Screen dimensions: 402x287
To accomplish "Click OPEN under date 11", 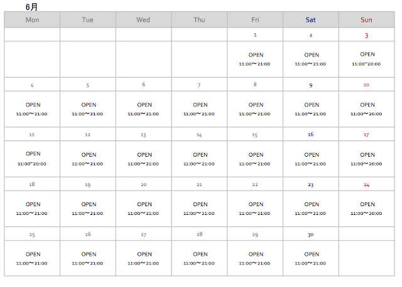I will pyautogui.click(x=33, y=154).
